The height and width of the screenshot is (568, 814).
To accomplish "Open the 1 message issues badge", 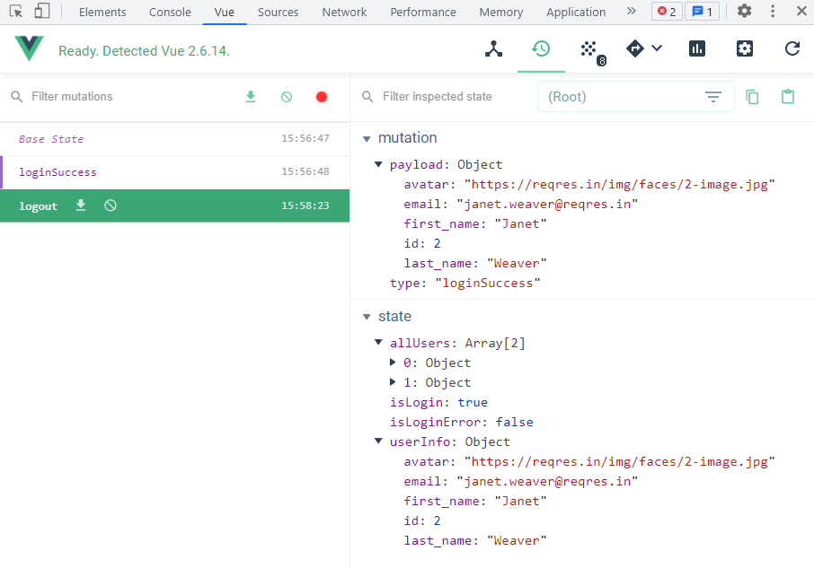I will click(703, 12).
